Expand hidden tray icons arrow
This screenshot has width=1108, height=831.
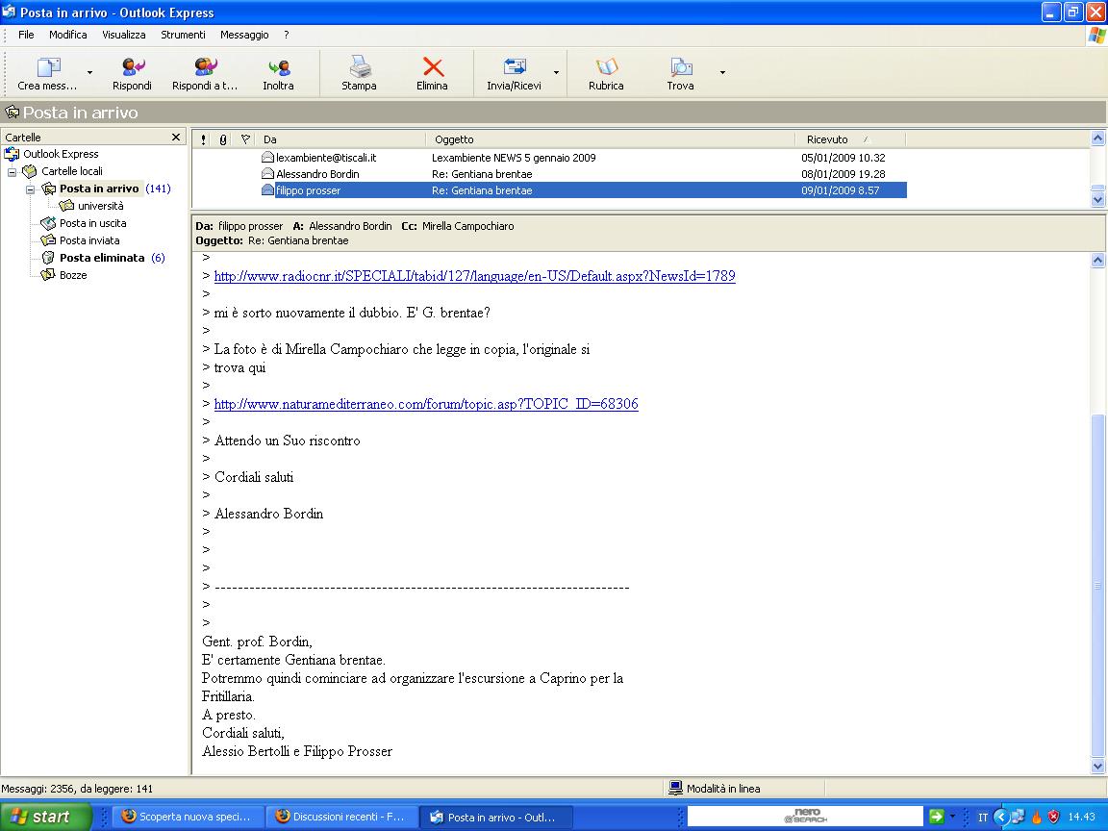coord(1000,817)
